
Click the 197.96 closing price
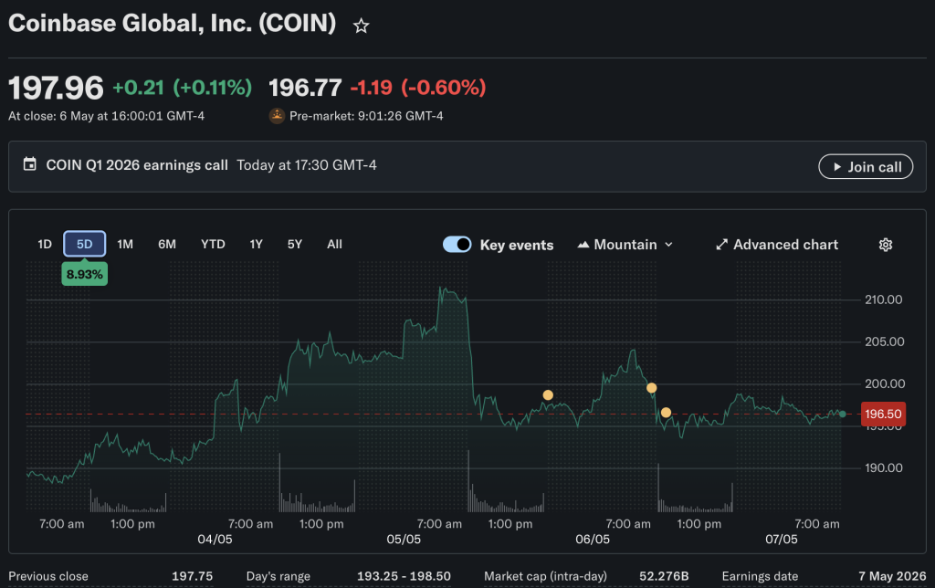pyautogui.click(x=56, y=88)
